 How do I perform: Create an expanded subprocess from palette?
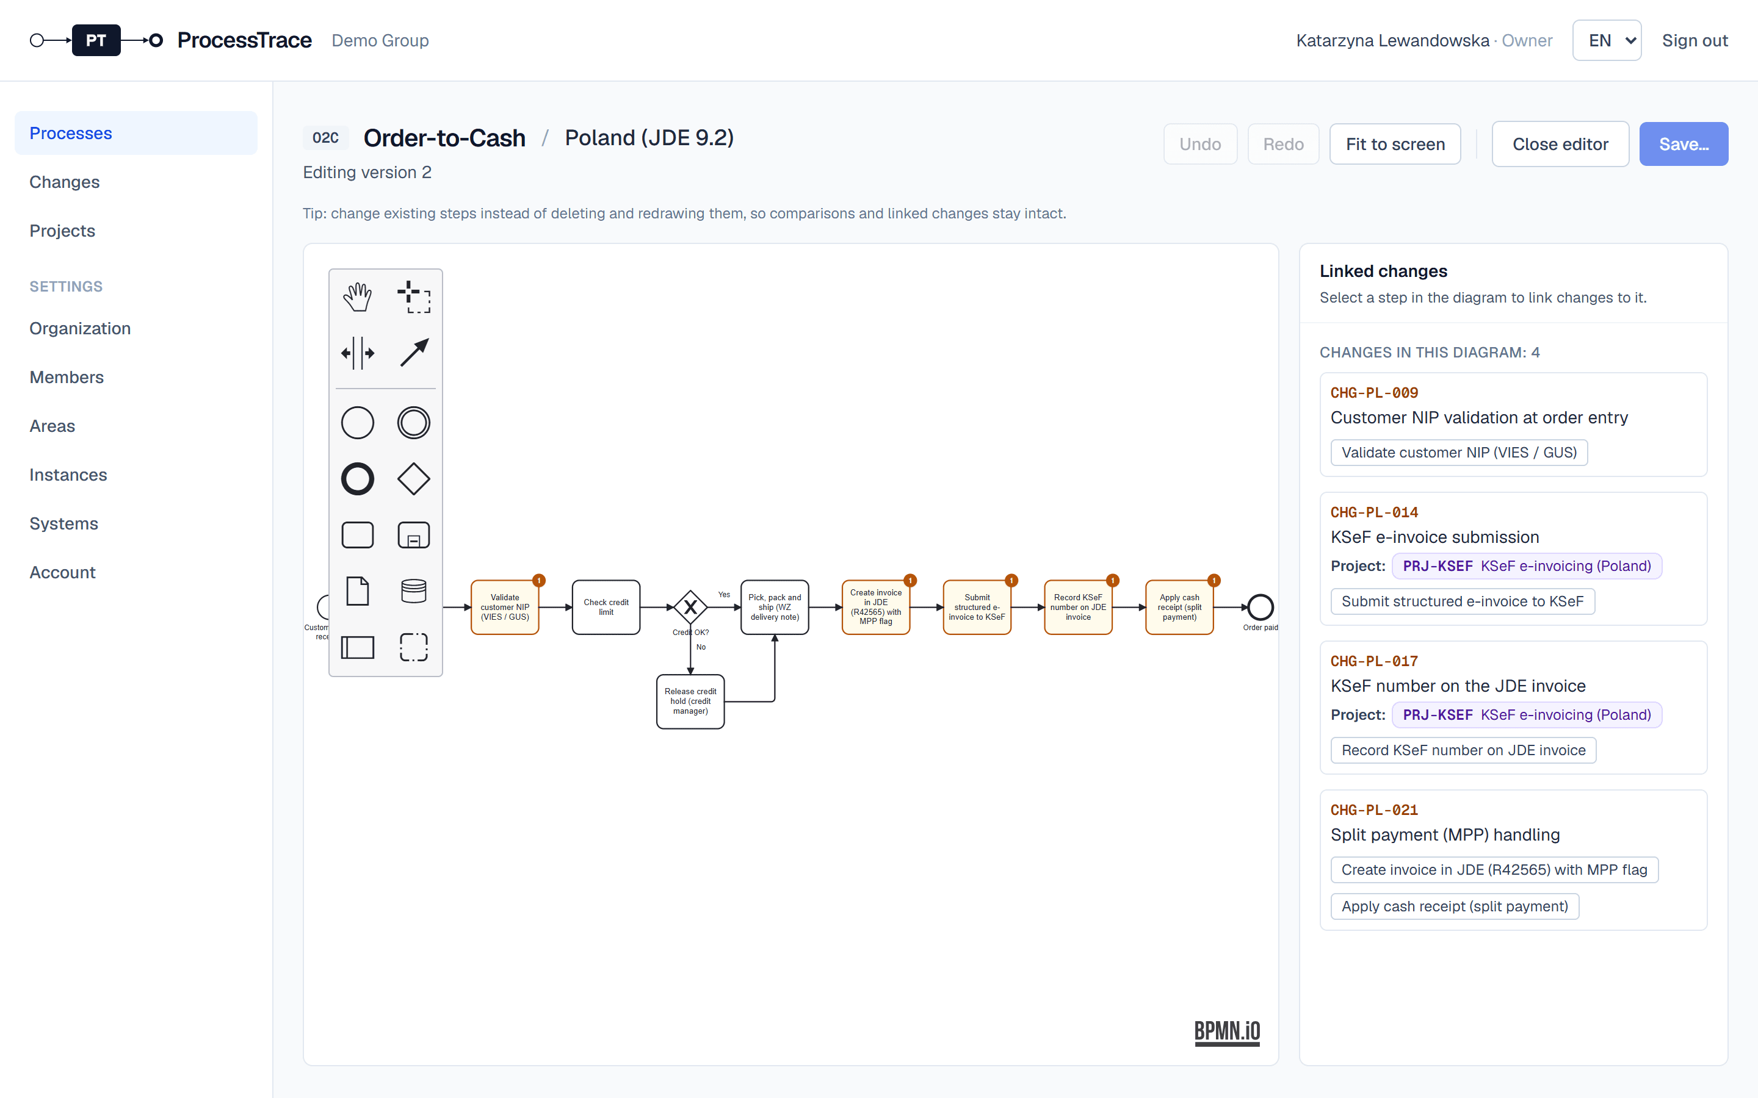click(x=413, y=535)
